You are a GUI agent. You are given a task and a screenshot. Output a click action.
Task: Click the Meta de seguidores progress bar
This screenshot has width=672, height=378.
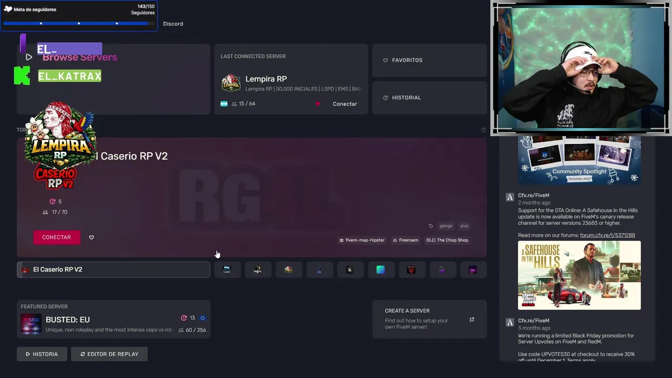click(79, 23)
